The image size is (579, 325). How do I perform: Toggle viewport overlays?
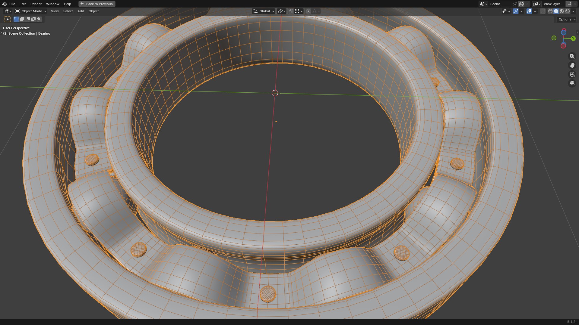529,11
